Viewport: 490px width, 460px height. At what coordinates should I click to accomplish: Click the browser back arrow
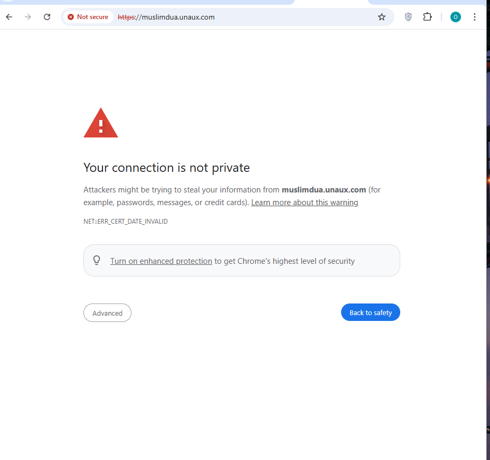(x=9, y=17)
